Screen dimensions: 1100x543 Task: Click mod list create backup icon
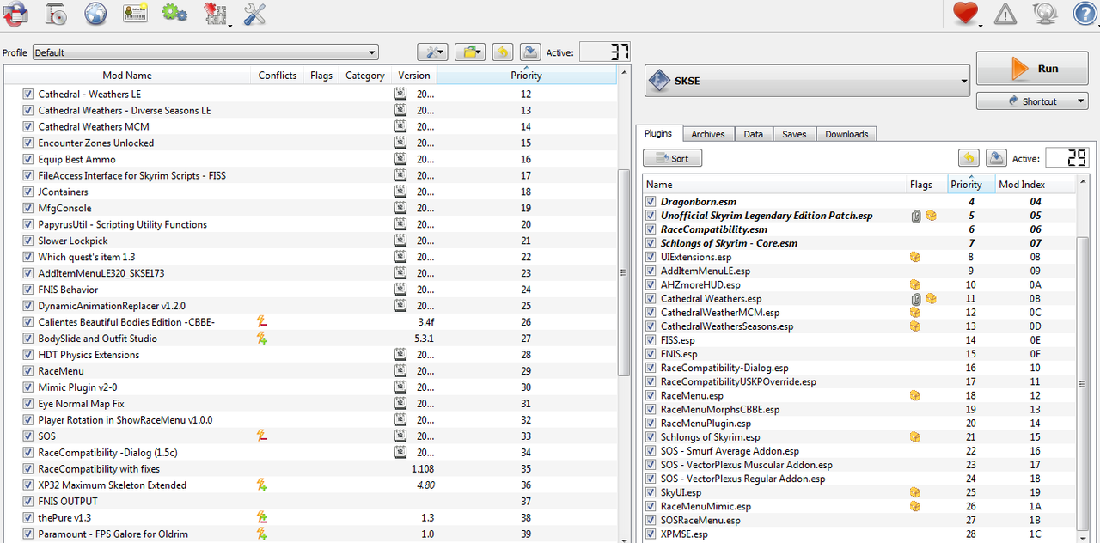pos(530,52)
